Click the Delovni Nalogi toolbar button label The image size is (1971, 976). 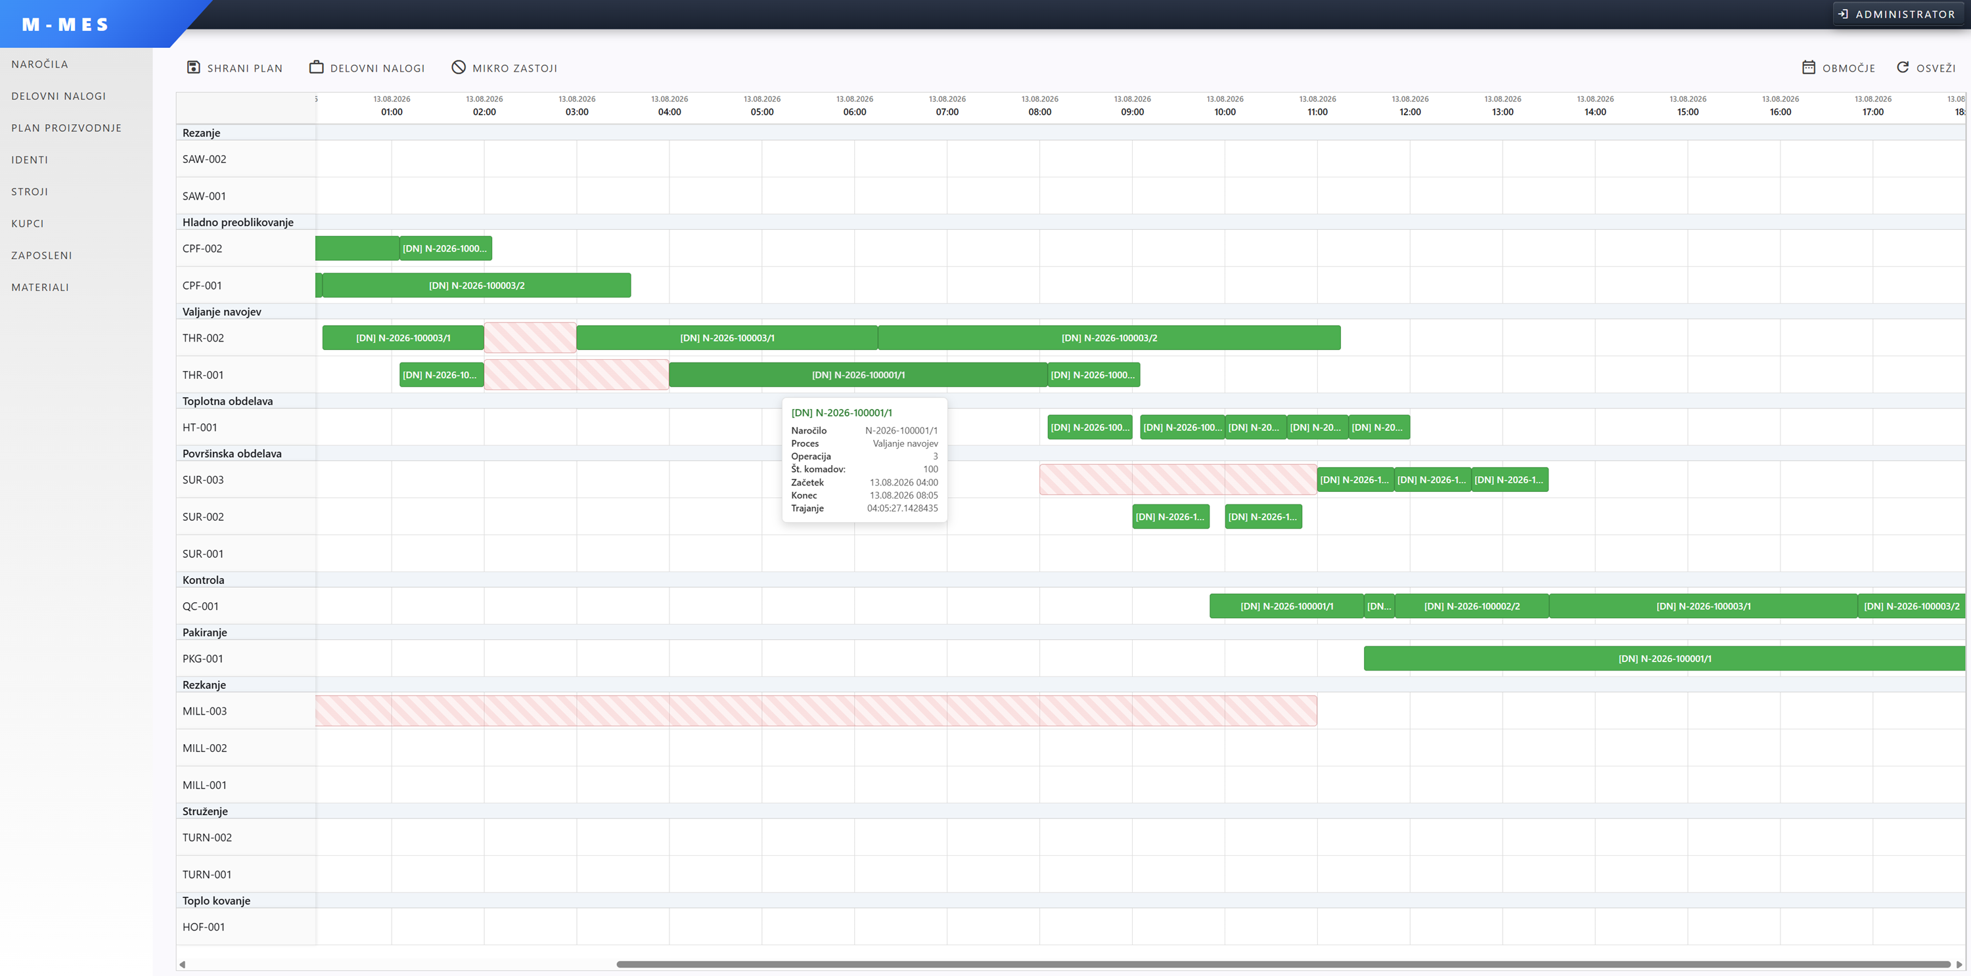pos(377,68)
